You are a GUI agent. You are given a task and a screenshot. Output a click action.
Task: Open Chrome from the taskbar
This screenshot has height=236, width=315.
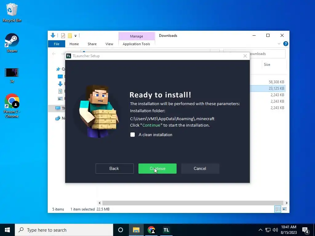point(151,230)
